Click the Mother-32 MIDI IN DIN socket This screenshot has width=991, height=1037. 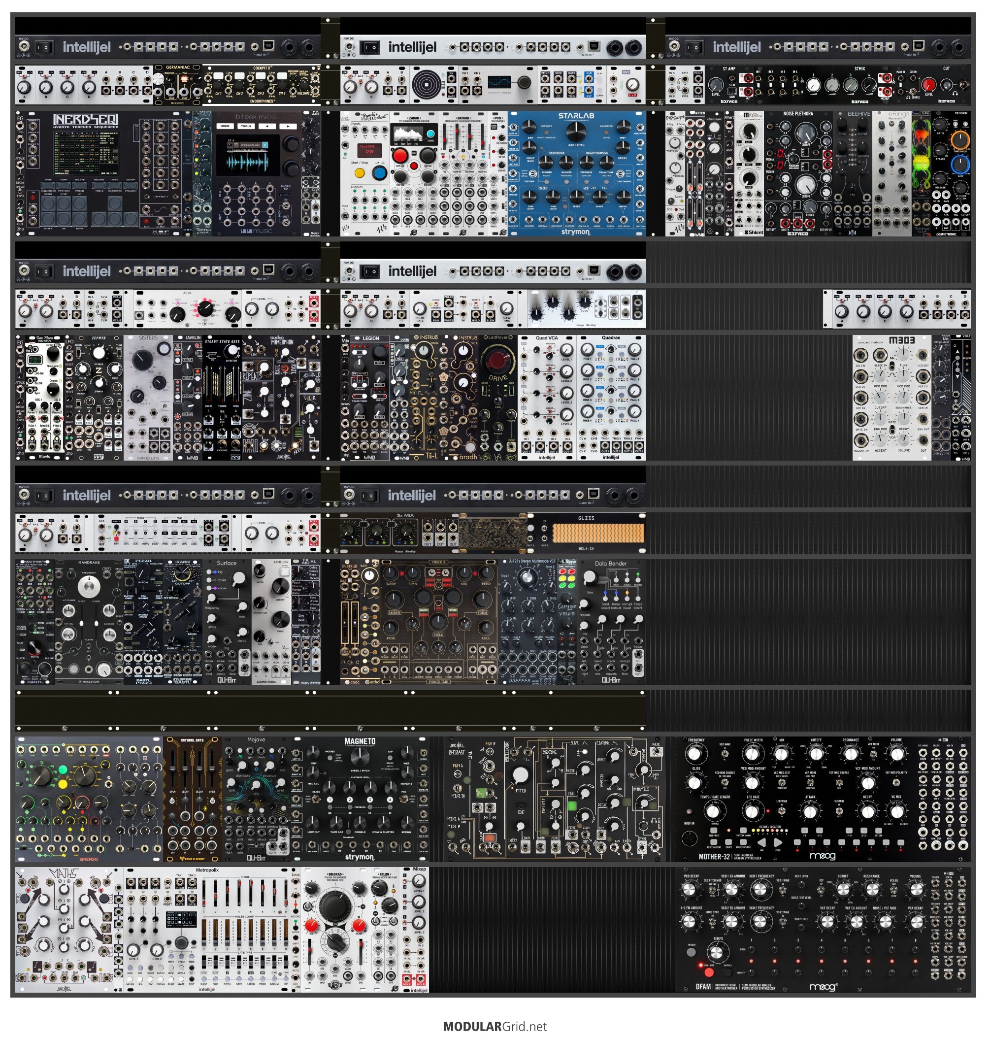pos(690,838)
